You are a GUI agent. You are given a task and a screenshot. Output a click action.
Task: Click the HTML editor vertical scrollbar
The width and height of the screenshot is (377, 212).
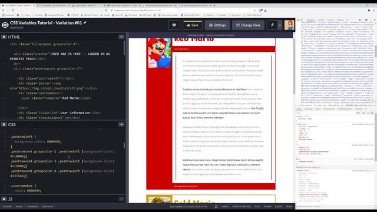click(x=124, y=48)
